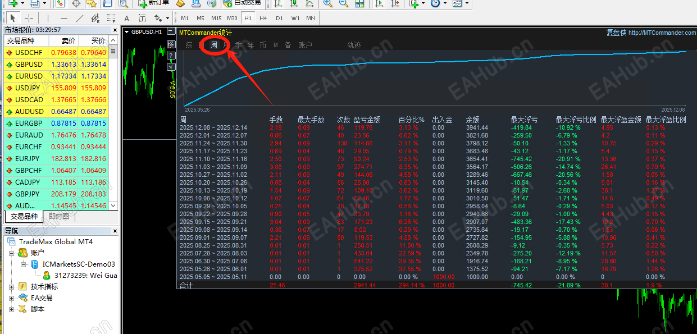Open the 季 quarterly statistics tab
697x334 pixels.
(239, 45)
